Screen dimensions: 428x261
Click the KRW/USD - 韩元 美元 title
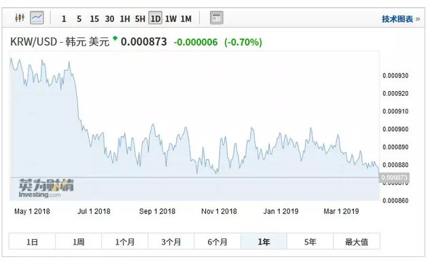(x=60, y=41)
